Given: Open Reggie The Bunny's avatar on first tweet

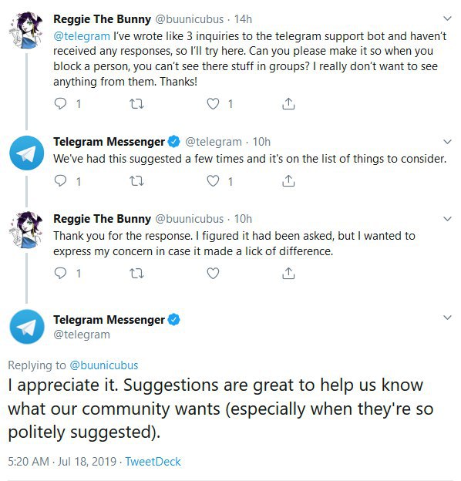Looking at the screenshot, I should click(x=26, y=30).
